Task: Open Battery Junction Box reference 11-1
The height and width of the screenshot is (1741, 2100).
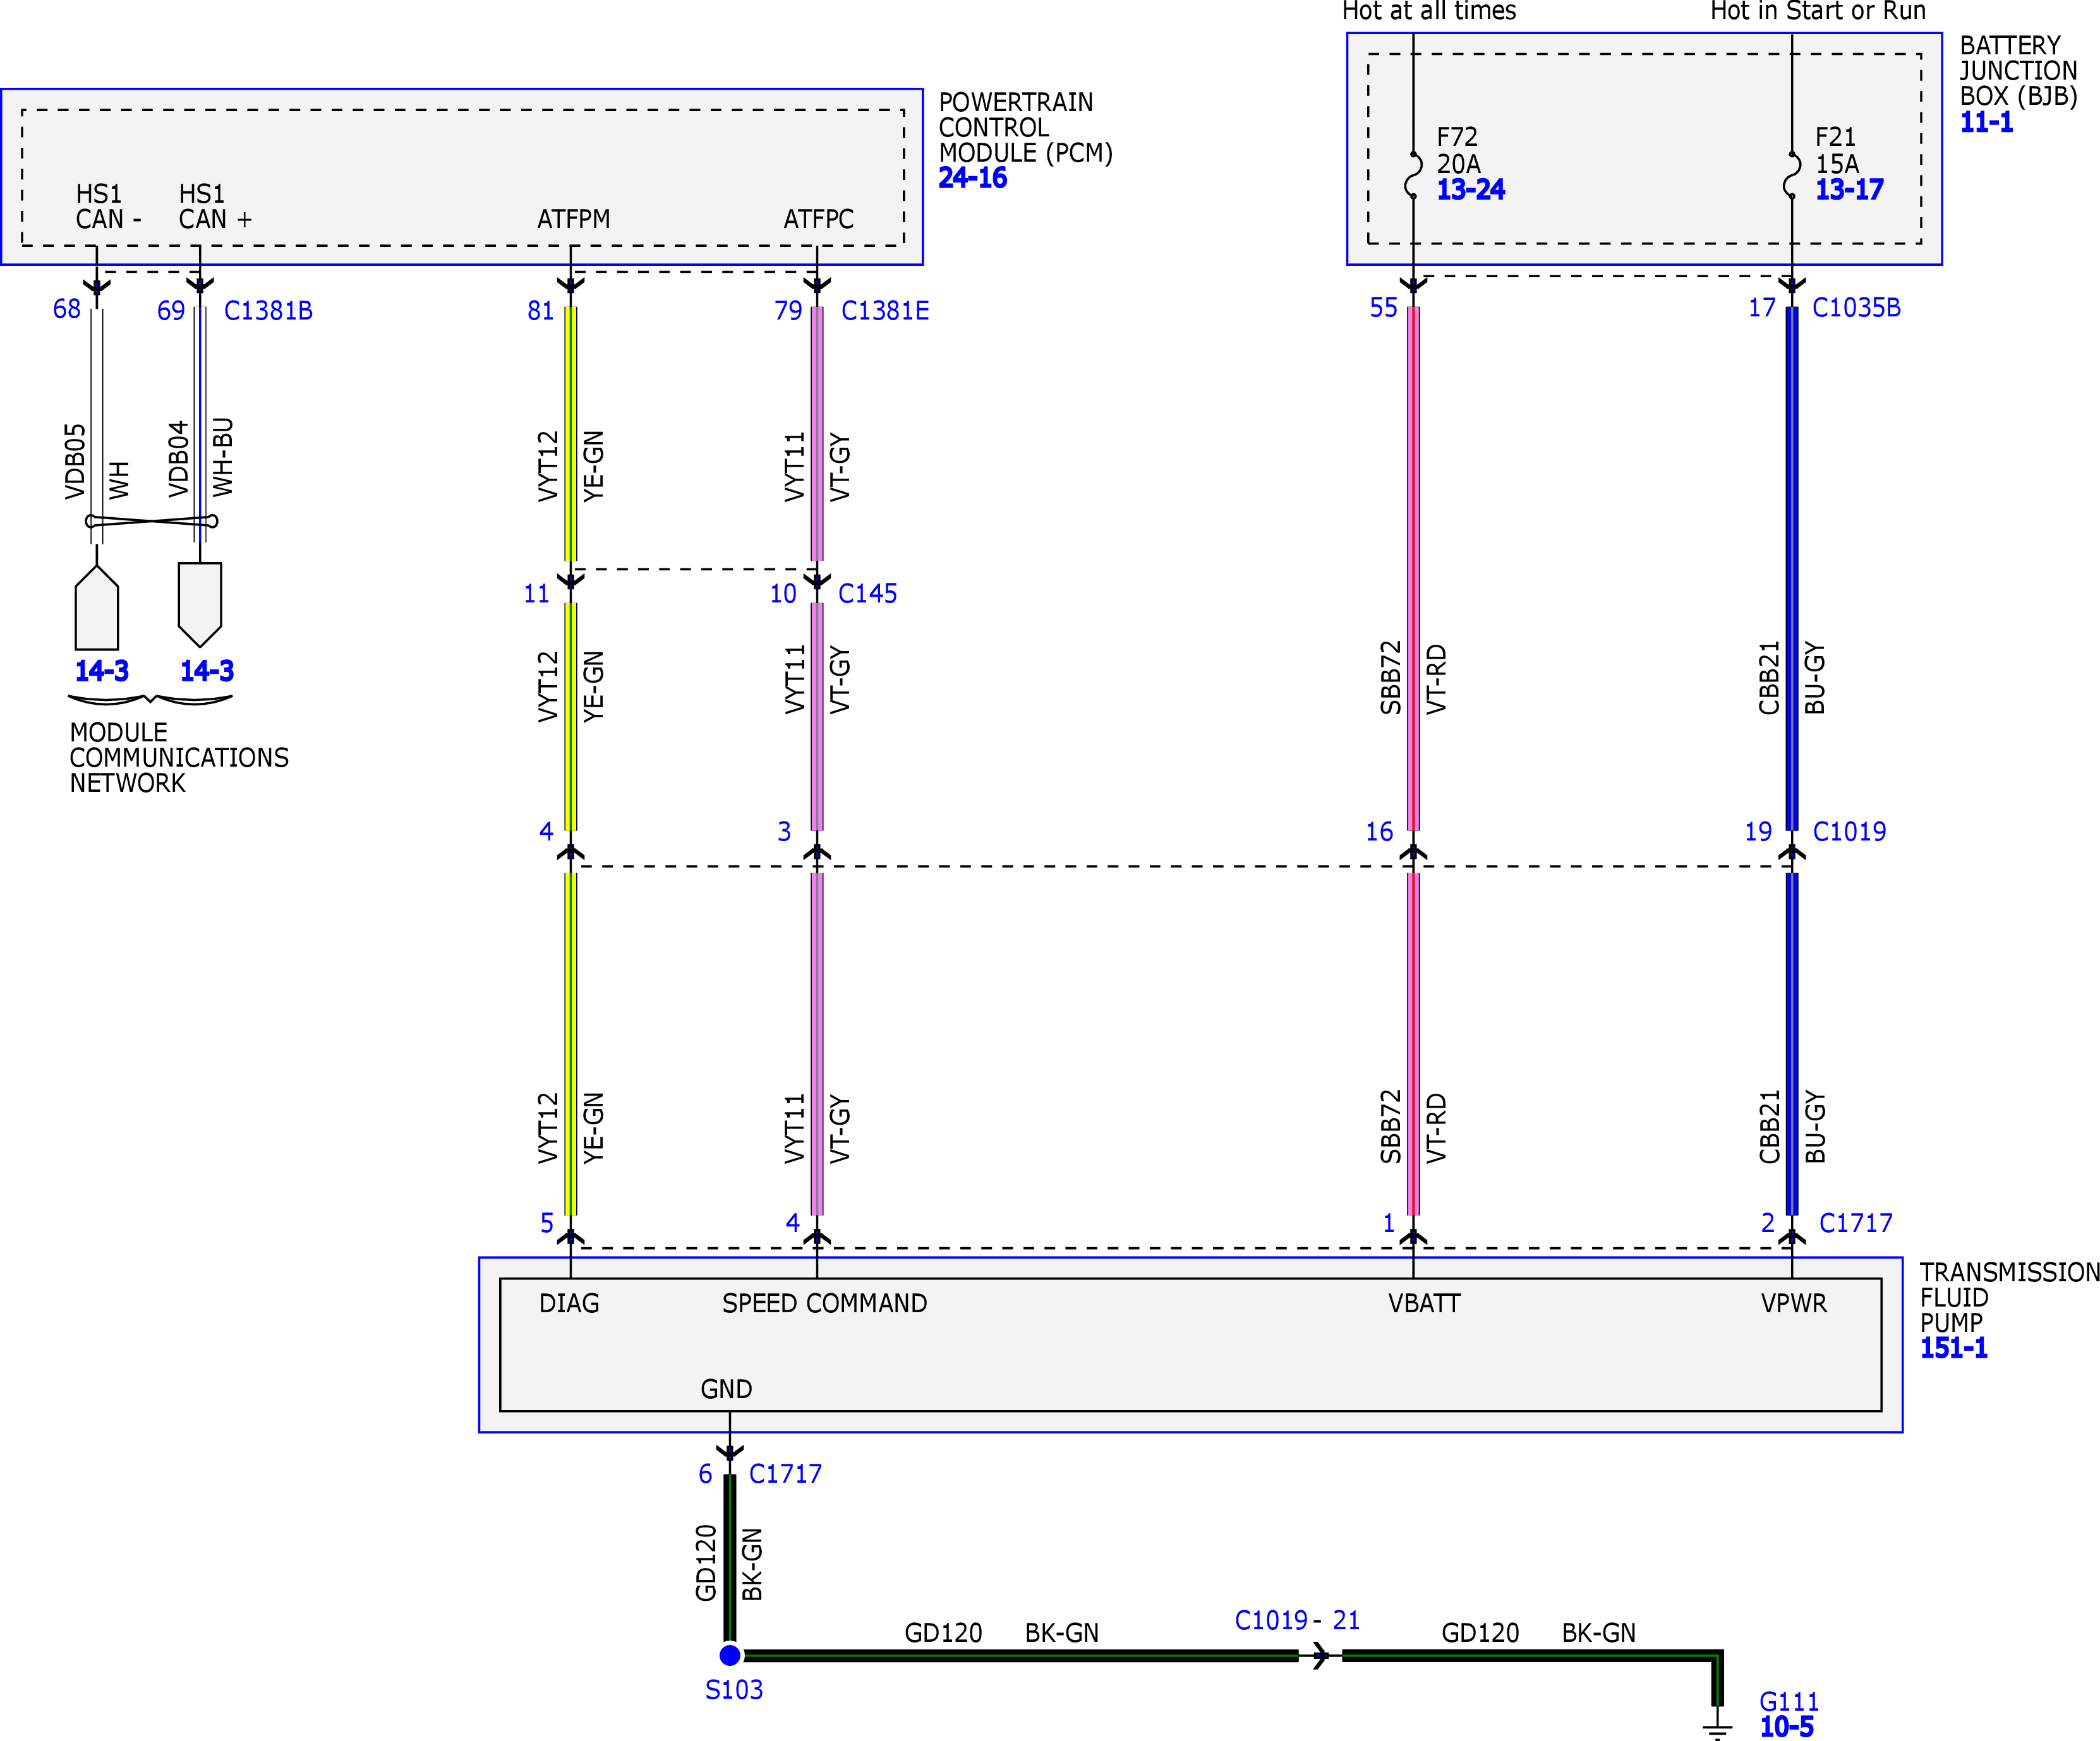Action: (1986, 123)
